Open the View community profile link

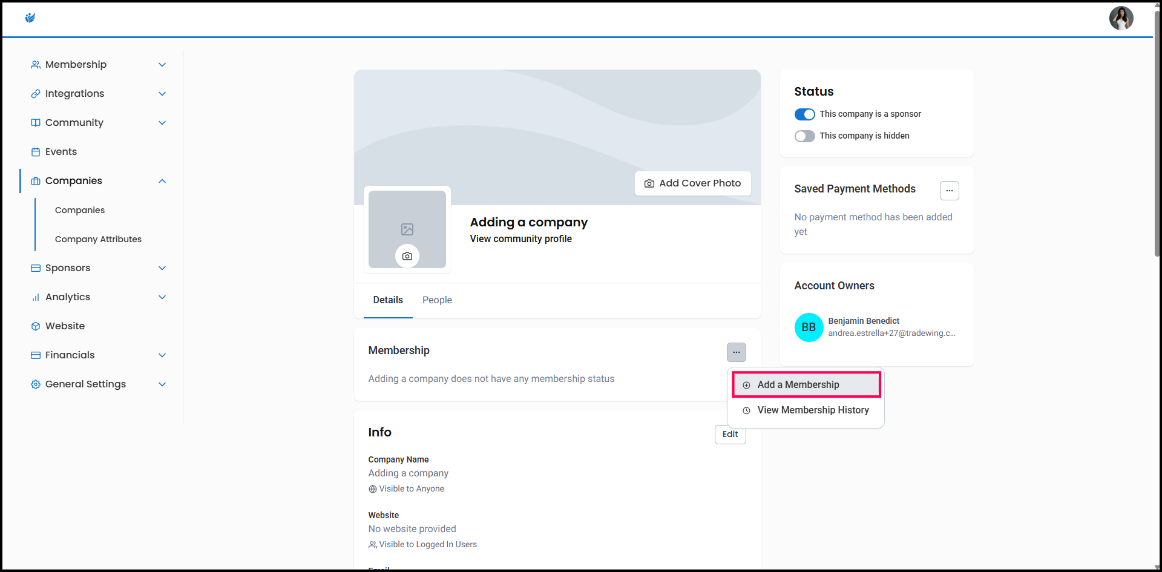pos(520,239)
